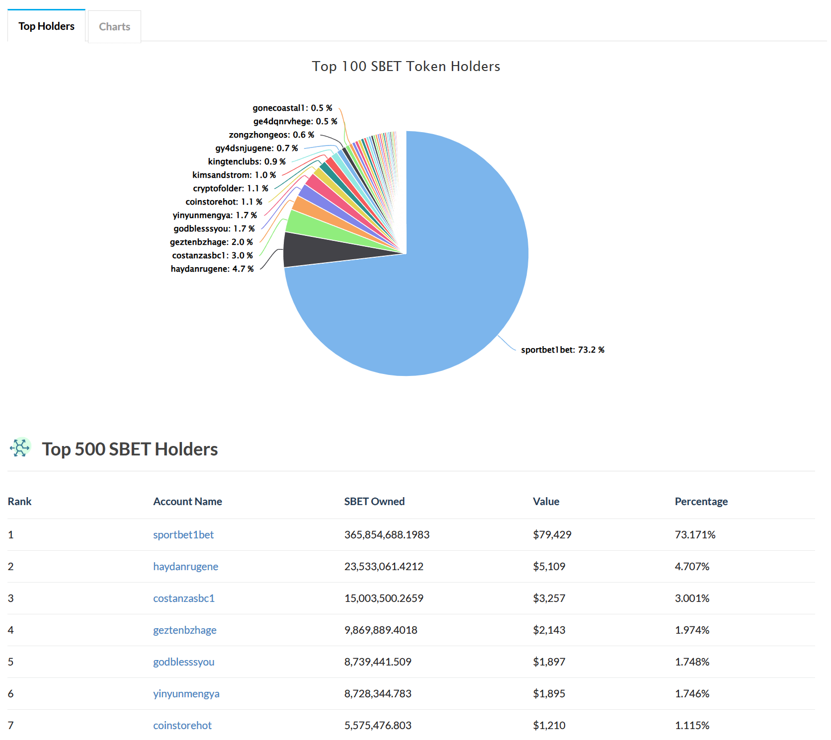The width and height of the screenshot is (831, 740).
Task: Open the coinstorehot account link
Action: pos(182,726)
